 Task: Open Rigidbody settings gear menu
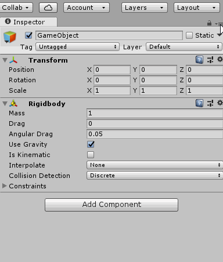[x=220, y=103]
